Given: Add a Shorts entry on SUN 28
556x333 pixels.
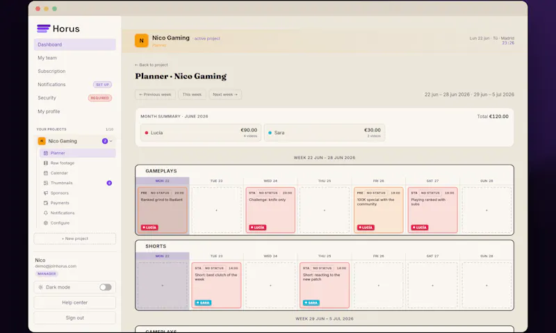Looking at the screenshot, I should 486,285.
